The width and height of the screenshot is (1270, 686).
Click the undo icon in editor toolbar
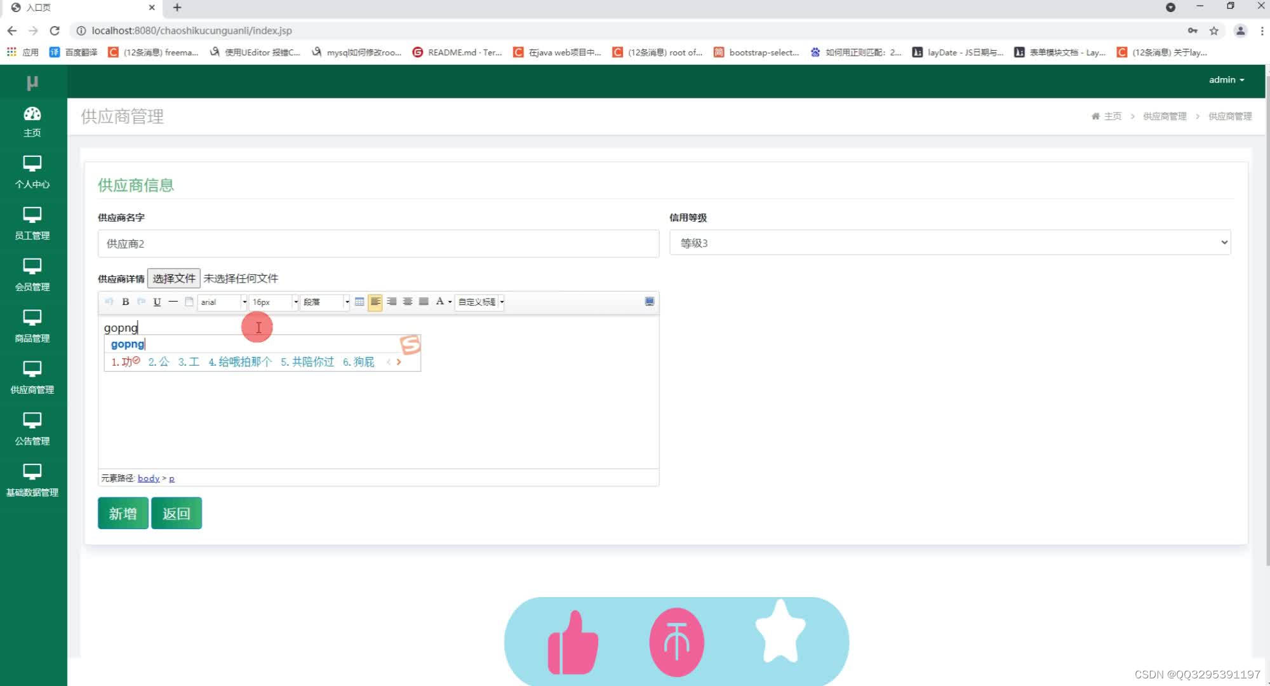(109, 302)
